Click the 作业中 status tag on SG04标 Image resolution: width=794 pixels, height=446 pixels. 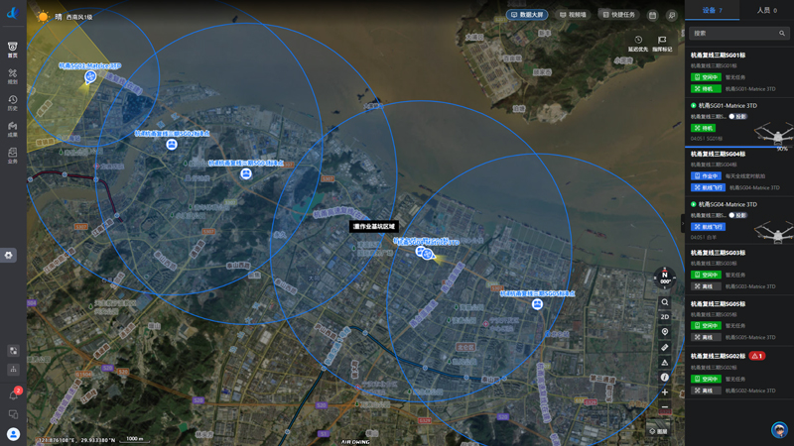click(706, 176)
